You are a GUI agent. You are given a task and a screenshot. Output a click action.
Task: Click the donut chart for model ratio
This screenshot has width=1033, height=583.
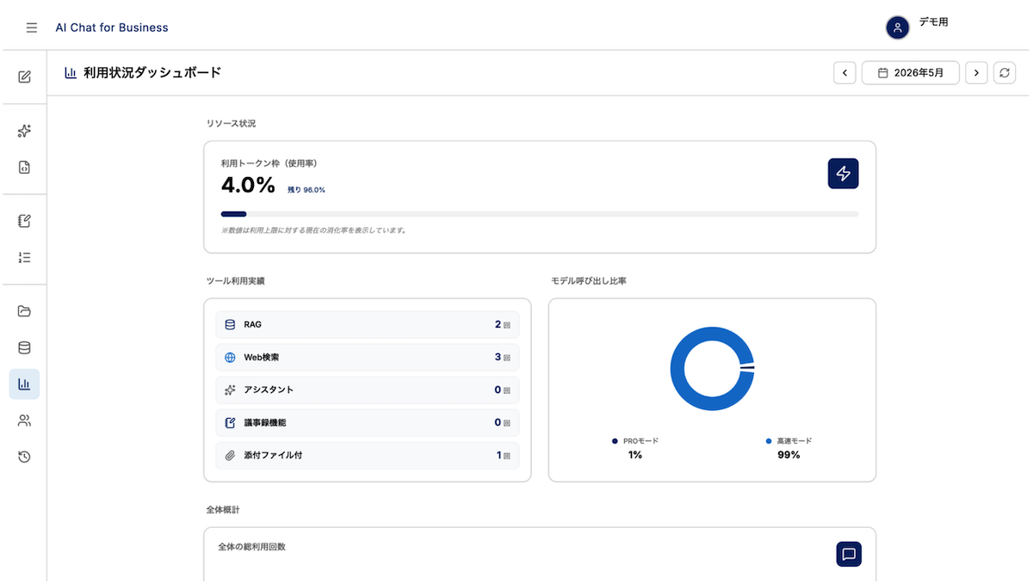pos(713,368)
